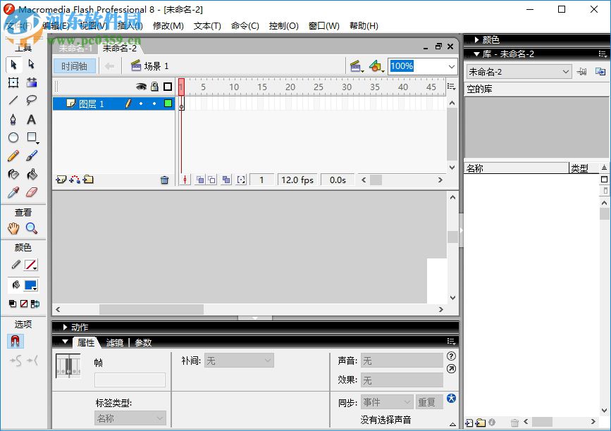Select the Eraser tool
This screenshot has height=431, width=611.
coord(33,192)
